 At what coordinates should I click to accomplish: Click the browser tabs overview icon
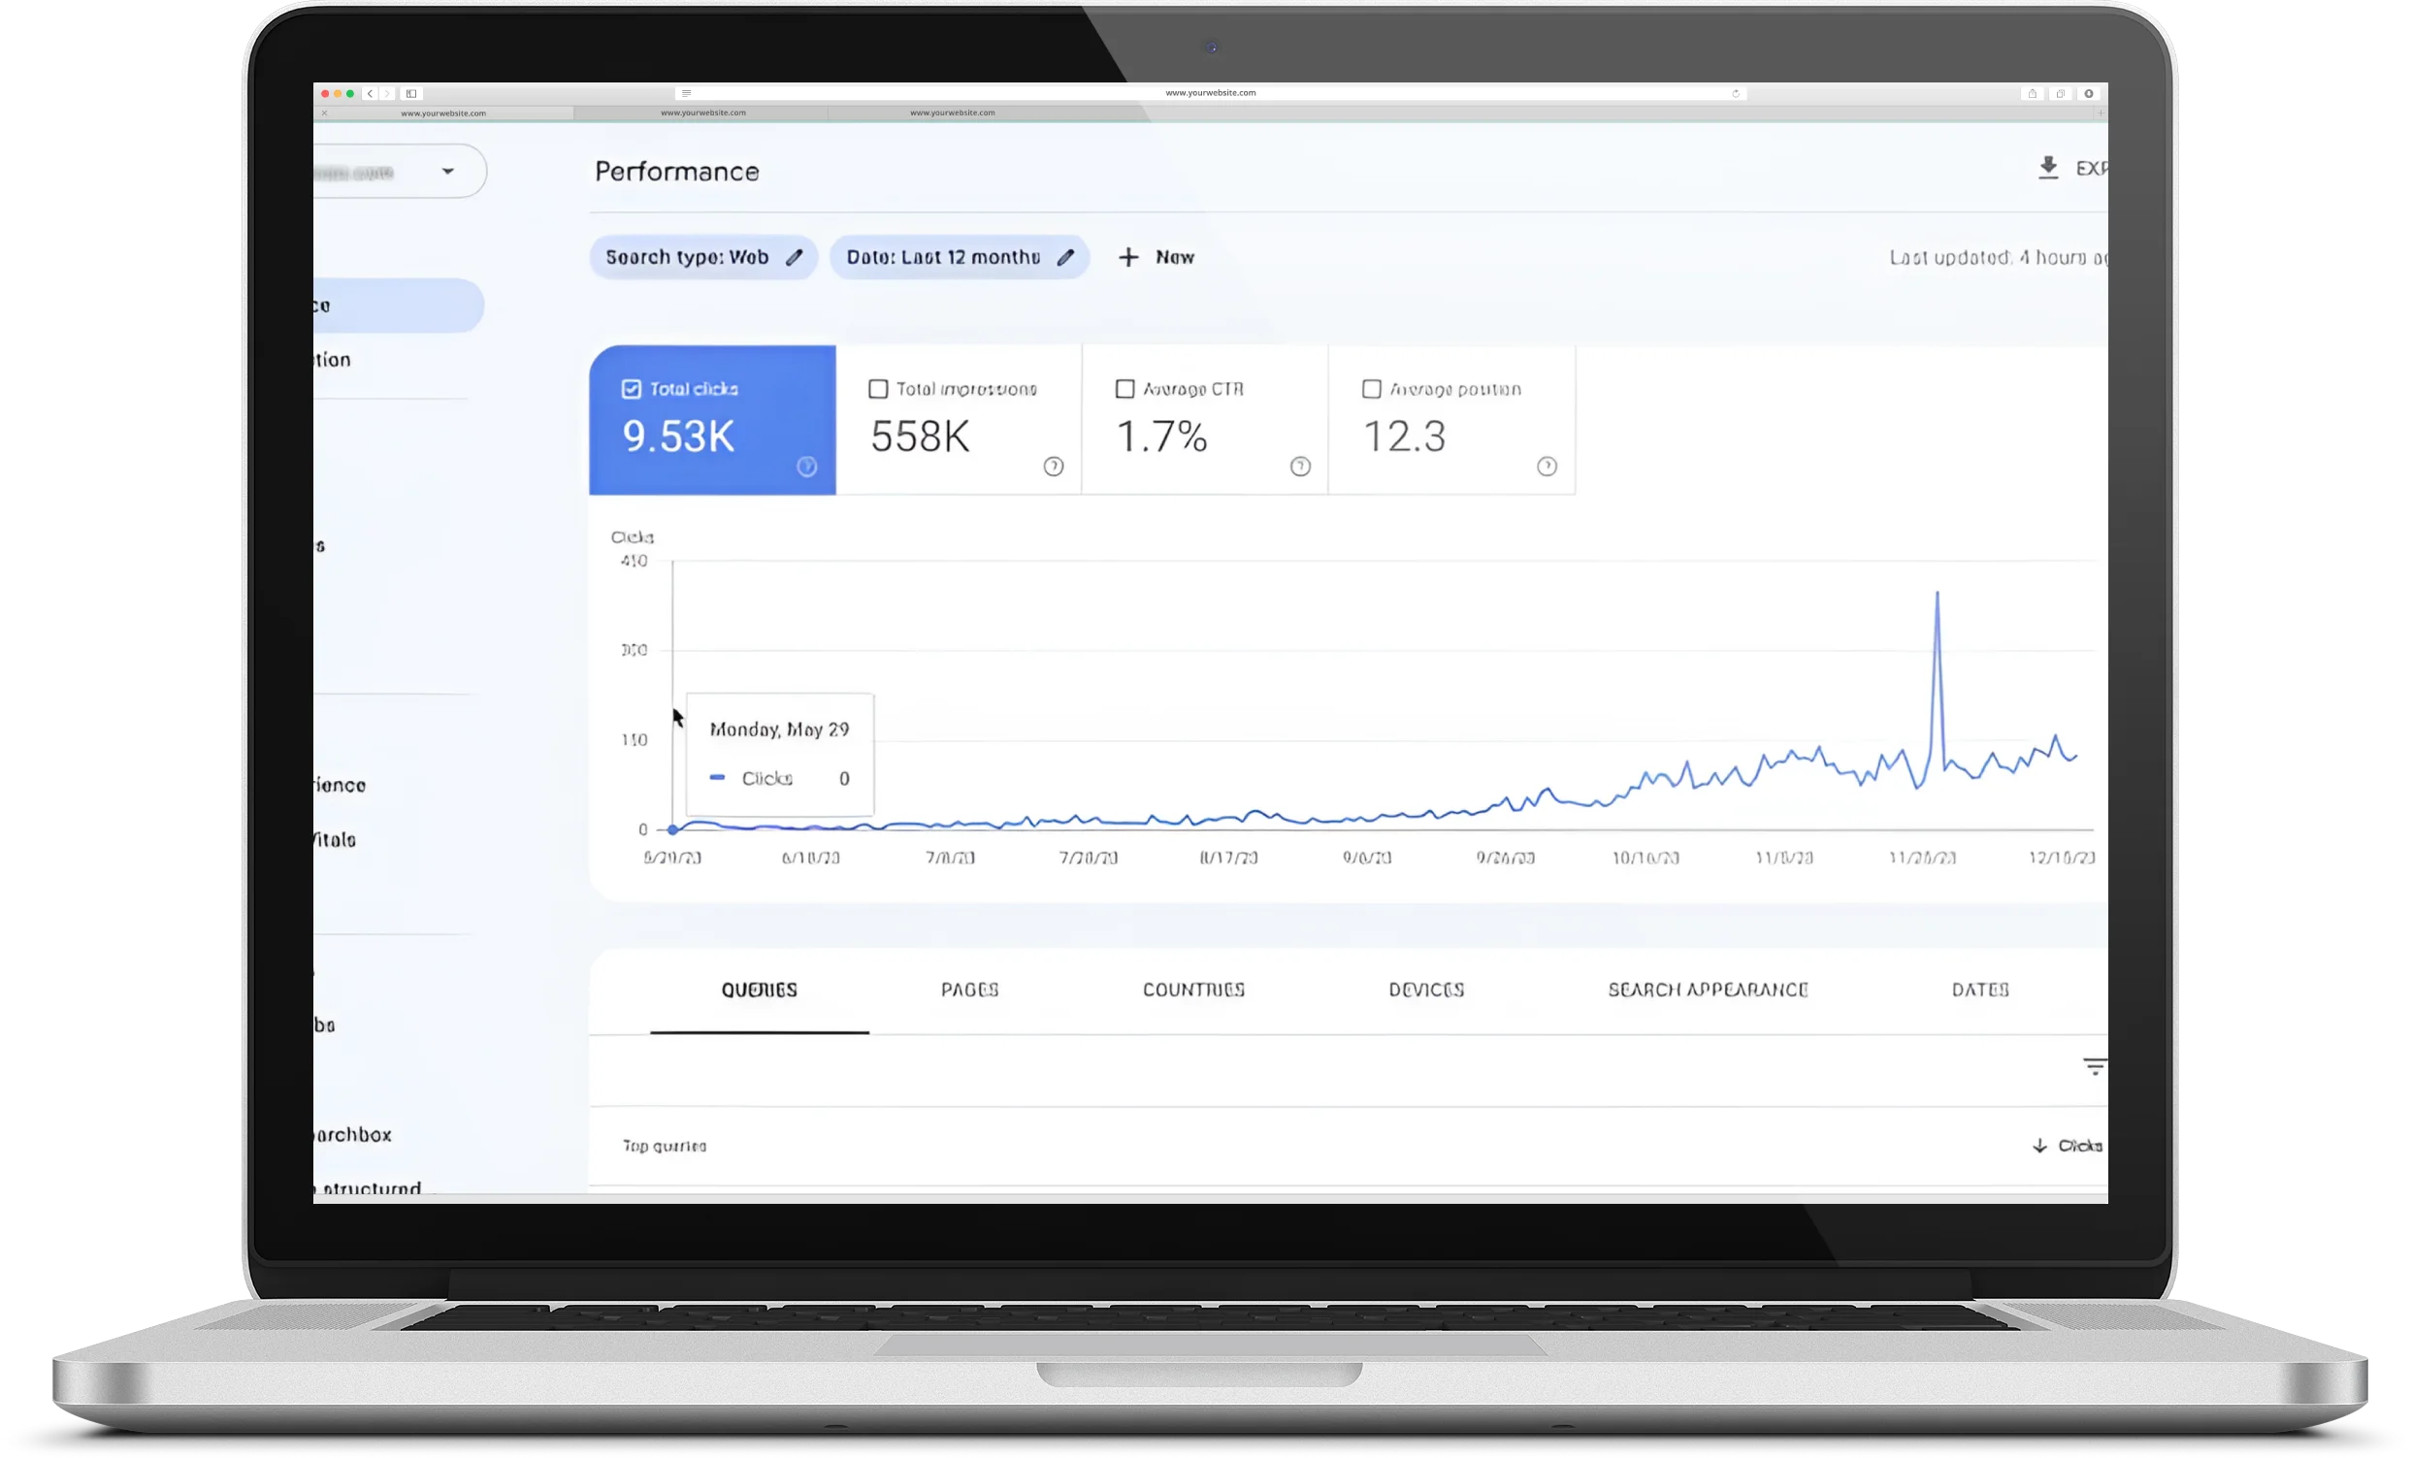click(2061, 94)
